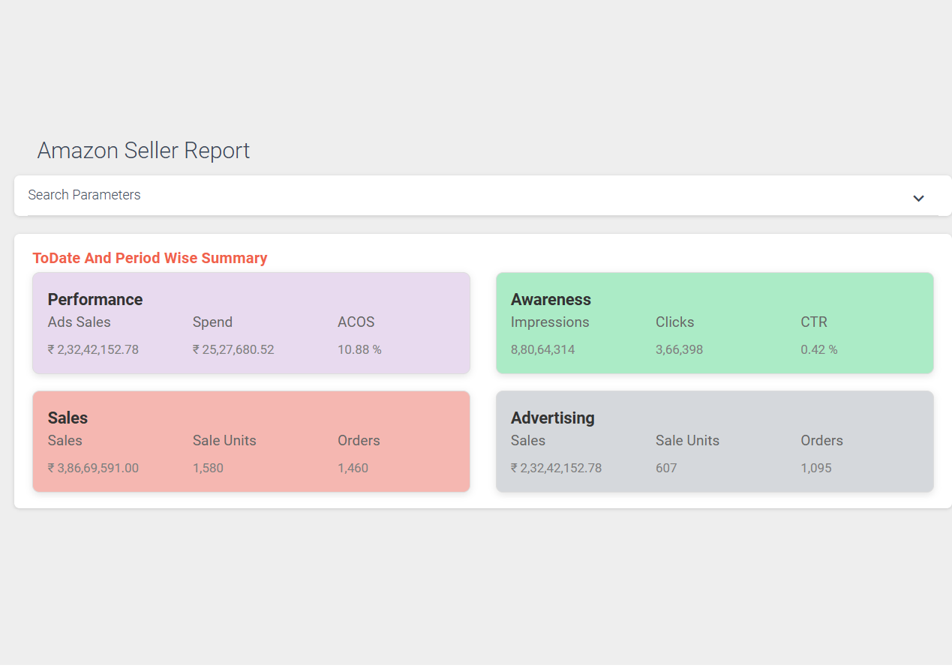
Task: Click the Advertising card title
Action: click(552, 418)
